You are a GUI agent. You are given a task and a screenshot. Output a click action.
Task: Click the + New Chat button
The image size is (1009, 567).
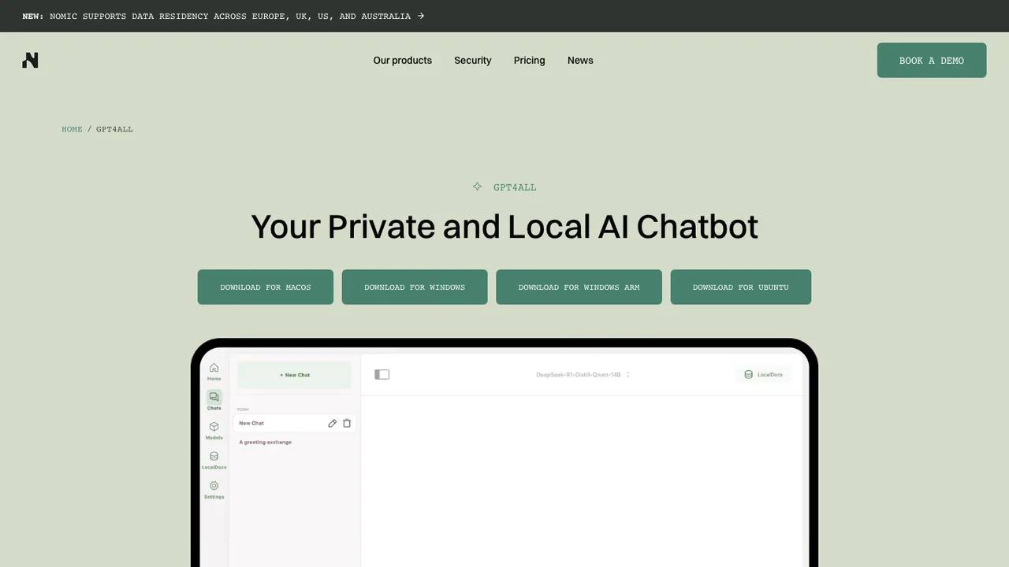point(295,375)
